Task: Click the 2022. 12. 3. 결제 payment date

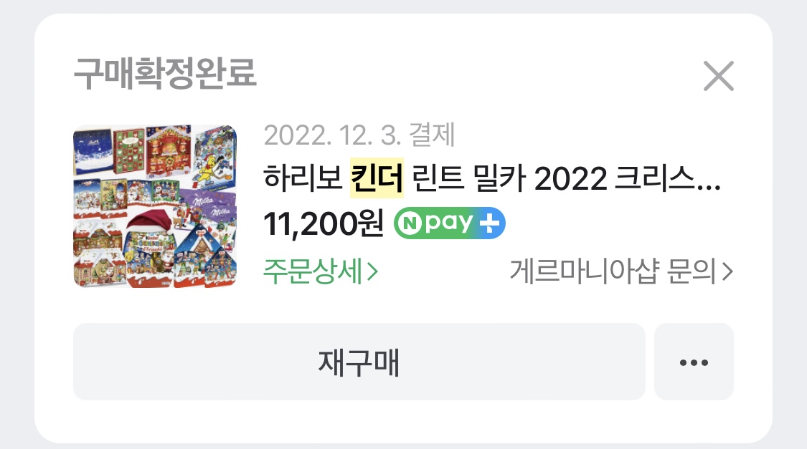Action: pos(359,135)
